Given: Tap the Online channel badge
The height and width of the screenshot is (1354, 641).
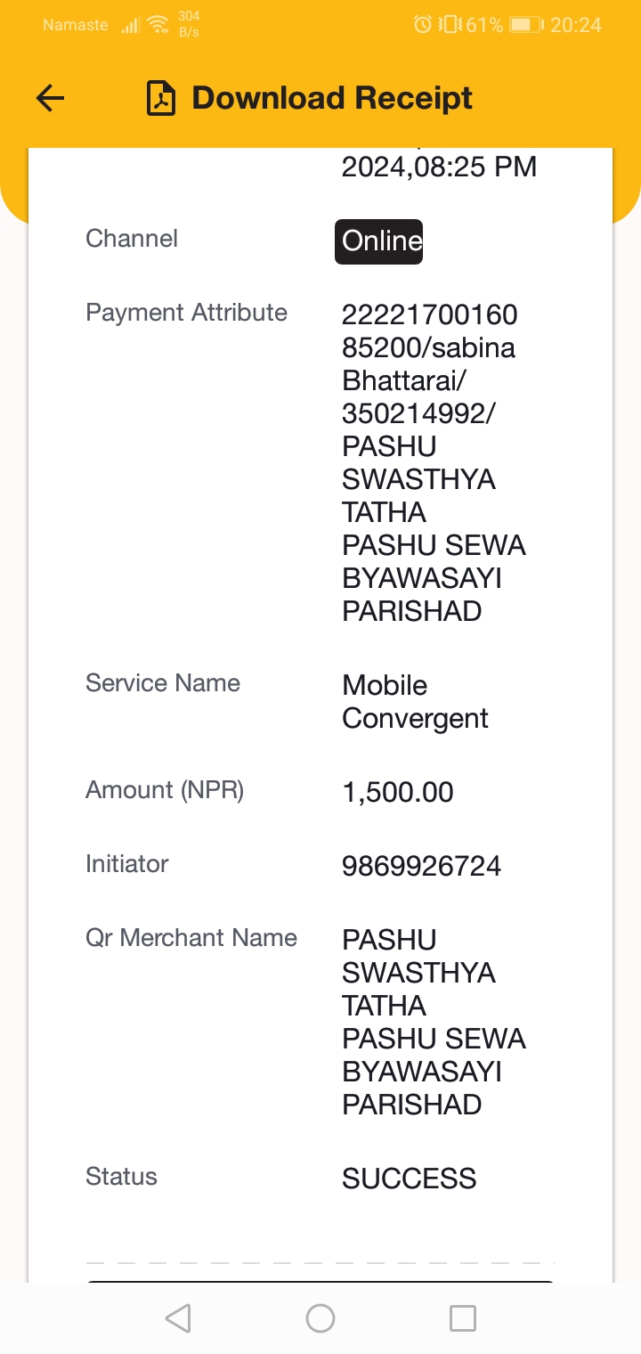Looking at the screenshot, I should (379, 241).
